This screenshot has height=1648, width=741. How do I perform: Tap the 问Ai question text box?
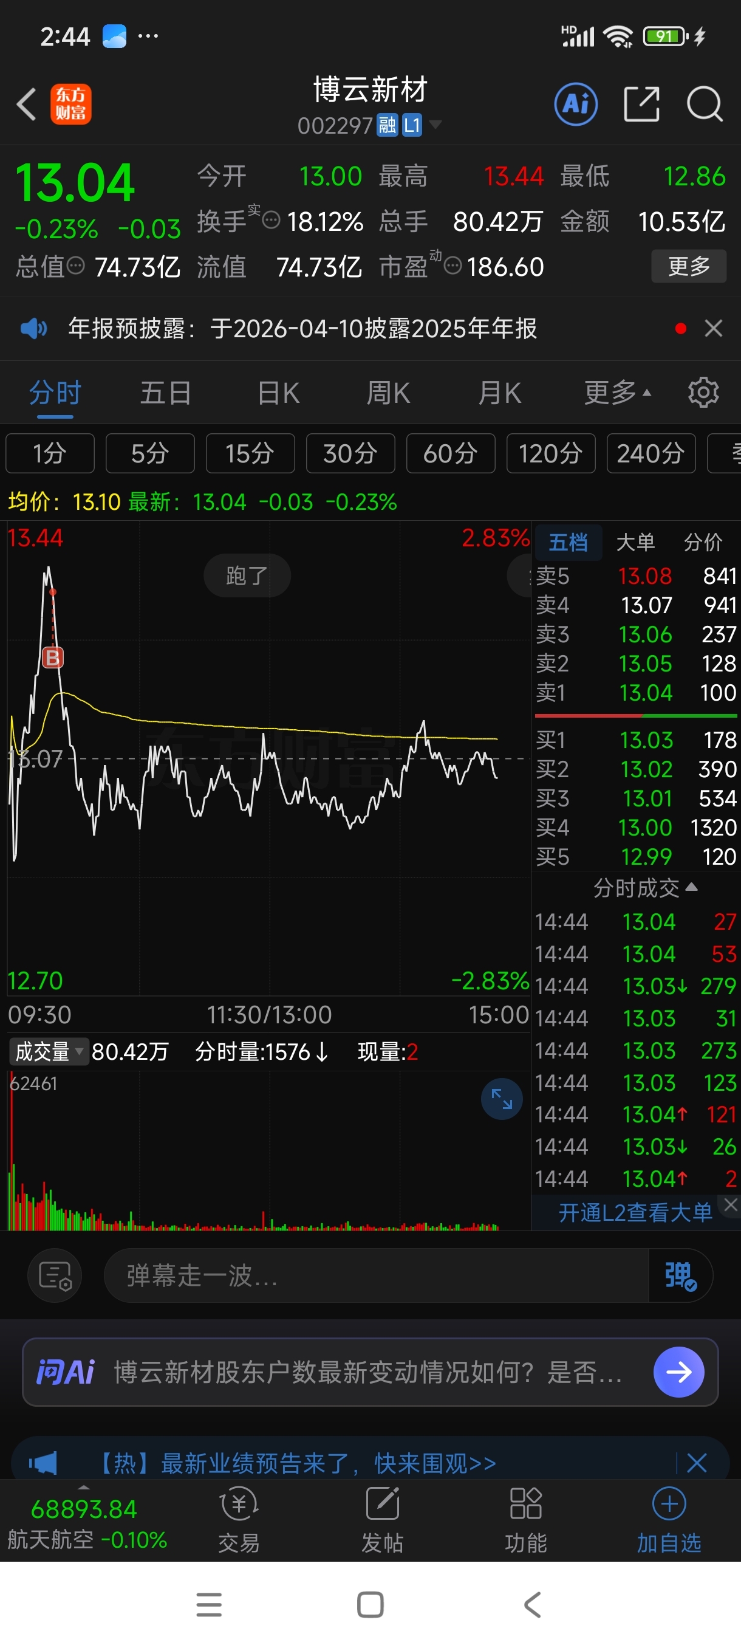pyautogui.click(x=368, y=1372)
